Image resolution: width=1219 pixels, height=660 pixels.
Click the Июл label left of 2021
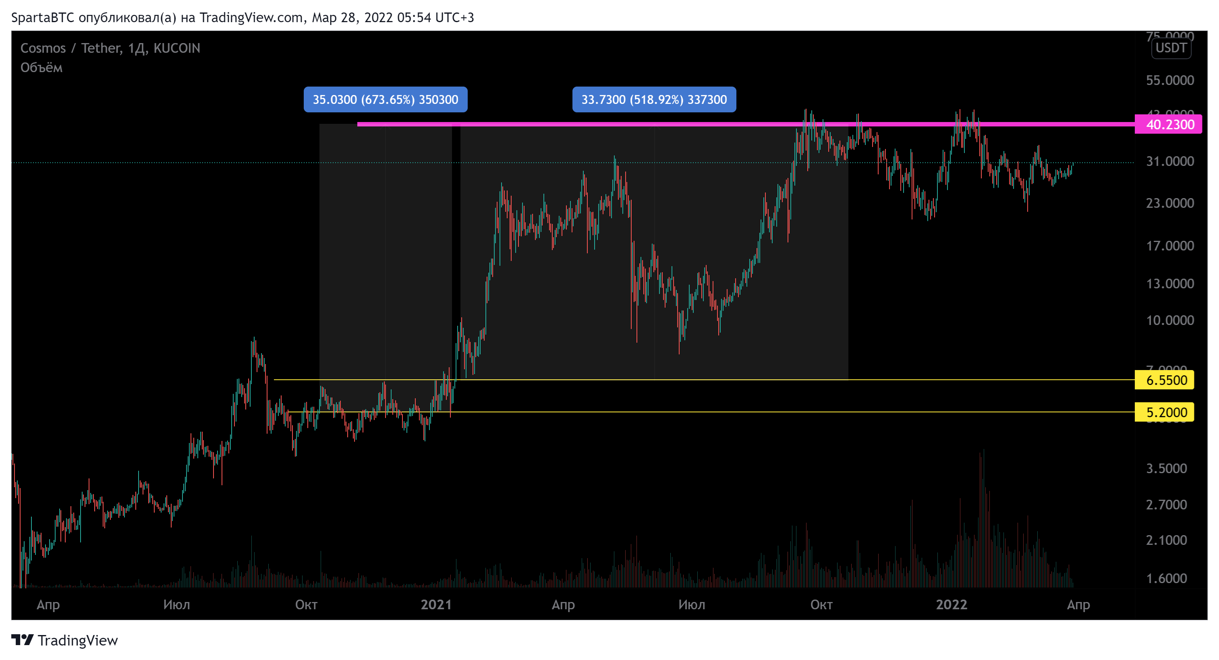pyautogui.click(x=176, y=604)
